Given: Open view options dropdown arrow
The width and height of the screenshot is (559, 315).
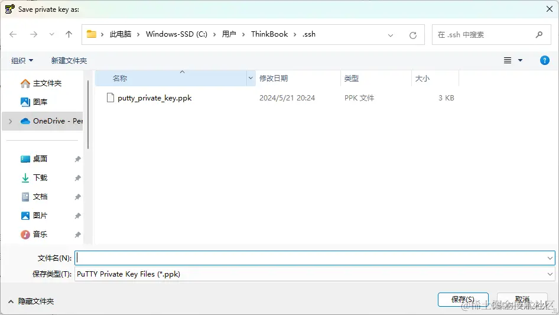Looking at the screenshot, I should pos(520,60).
